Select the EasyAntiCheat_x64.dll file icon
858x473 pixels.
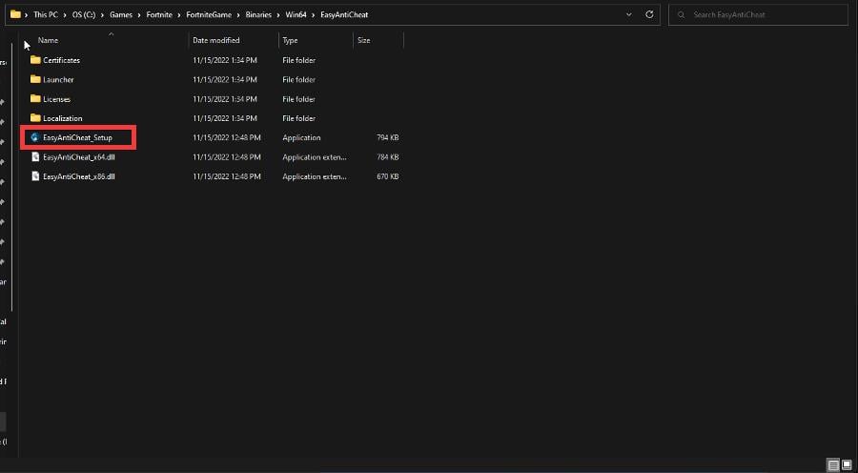(x=35, y=157)
